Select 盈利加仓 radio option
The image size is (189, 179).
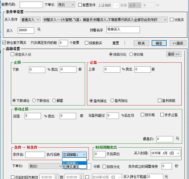click(x=112, y=101)
